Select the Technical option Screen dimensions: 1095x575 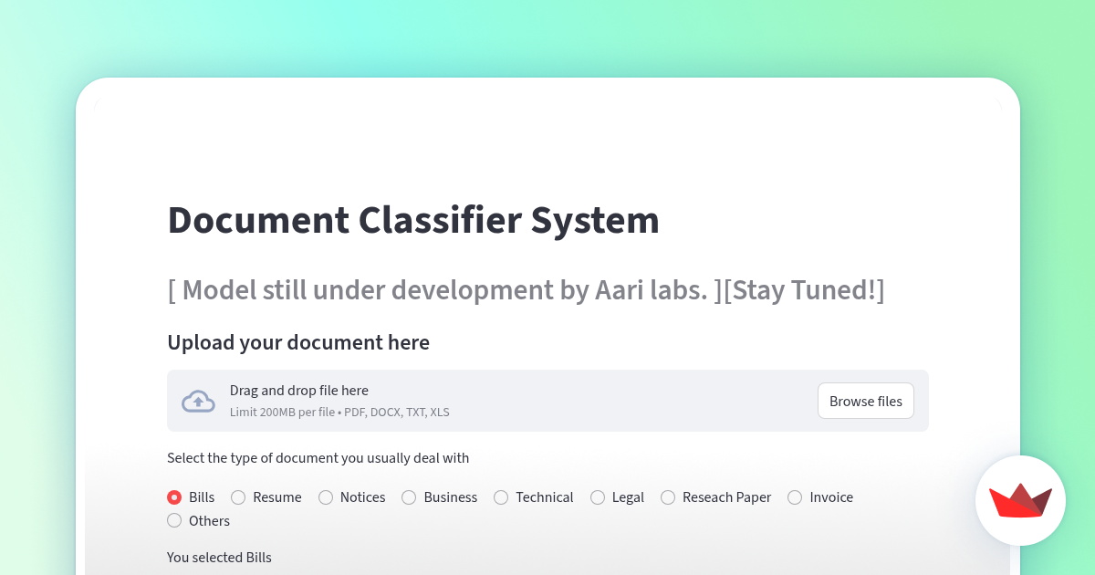(x=501, y=497)
